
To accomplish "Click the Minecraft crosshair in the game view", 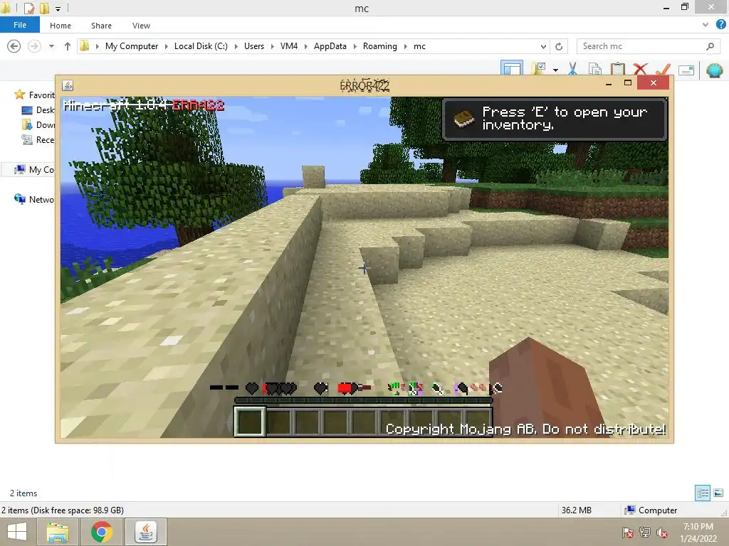I will (x=364, y=268).
